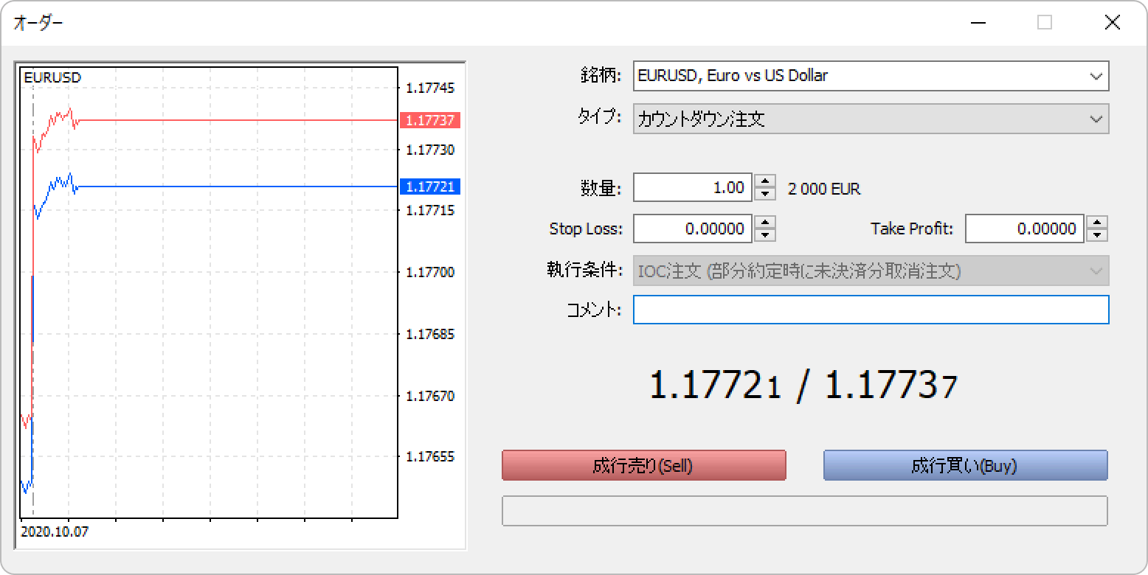This screenshot has height=575, width=1148.
Task: Click the Stop Loss input field
Action: [692, 229]
